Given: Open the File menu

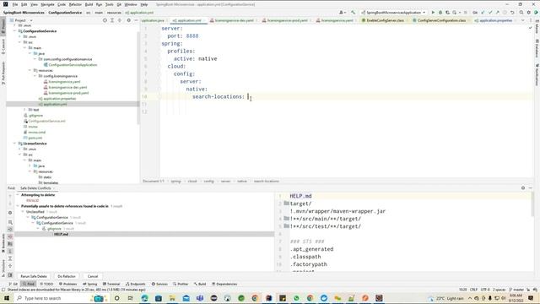Looking at the screenshot, I should [15, 4].
